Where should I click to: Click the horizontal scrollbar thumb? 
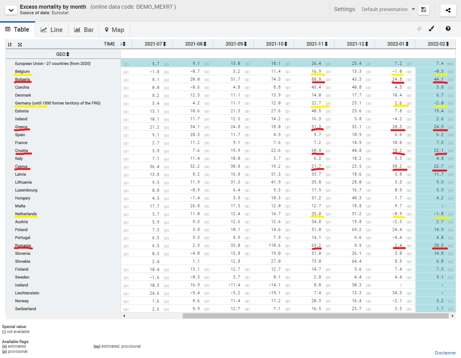pyautogui.click(x=316, y=316)
